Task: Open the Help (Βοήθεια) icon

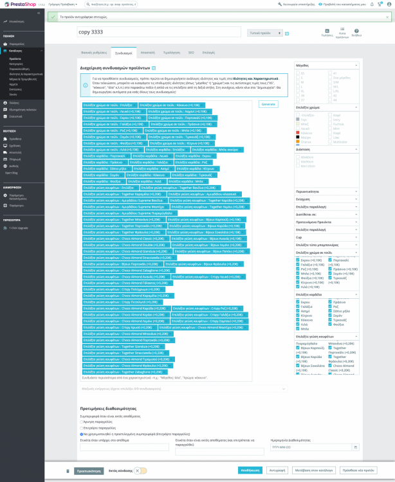Action: (x=356, y=31)
